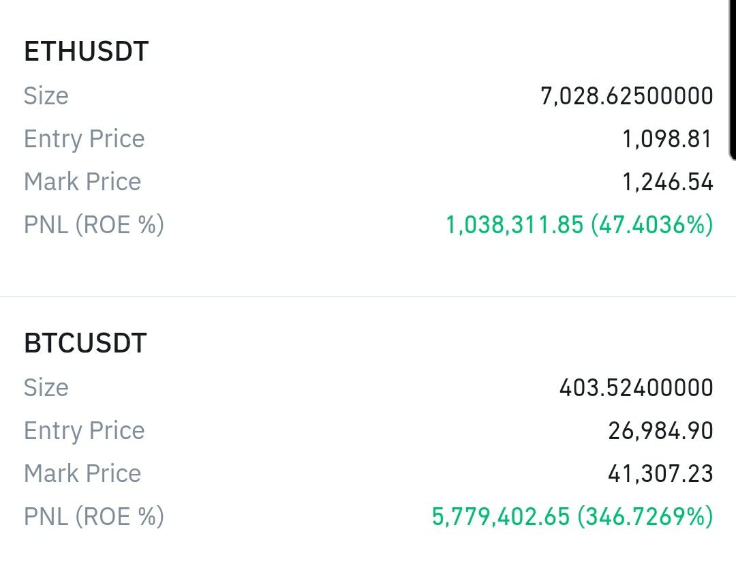Select BTCUSDT mark price 41,307.23
736x585 pixels.
pos(660,474)
